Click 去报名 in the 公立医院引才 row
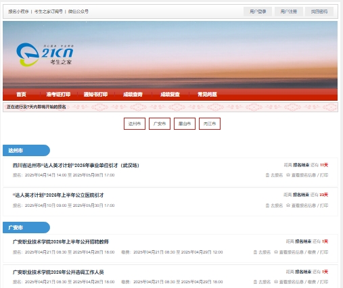 point(274,206)
